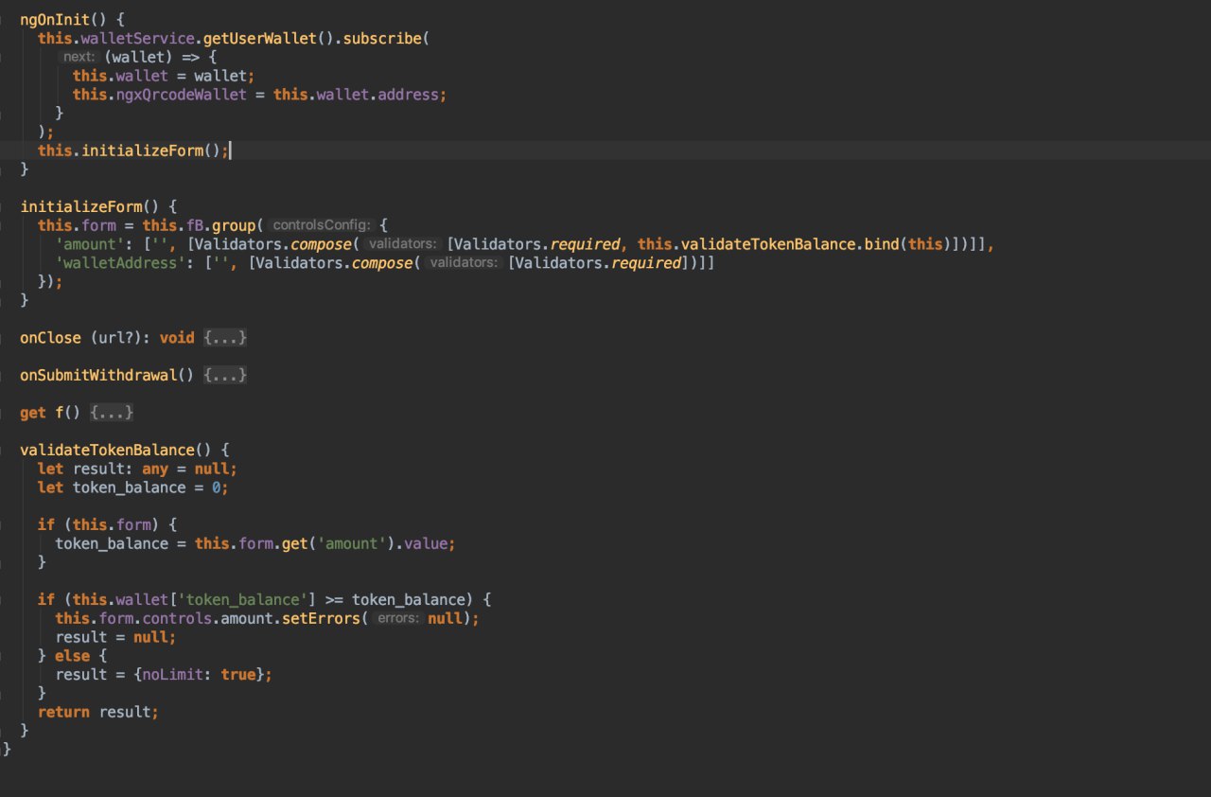Click the 'let token_balance = 0;' line
Screen dimensions: 1211x797
click(133, 487)
